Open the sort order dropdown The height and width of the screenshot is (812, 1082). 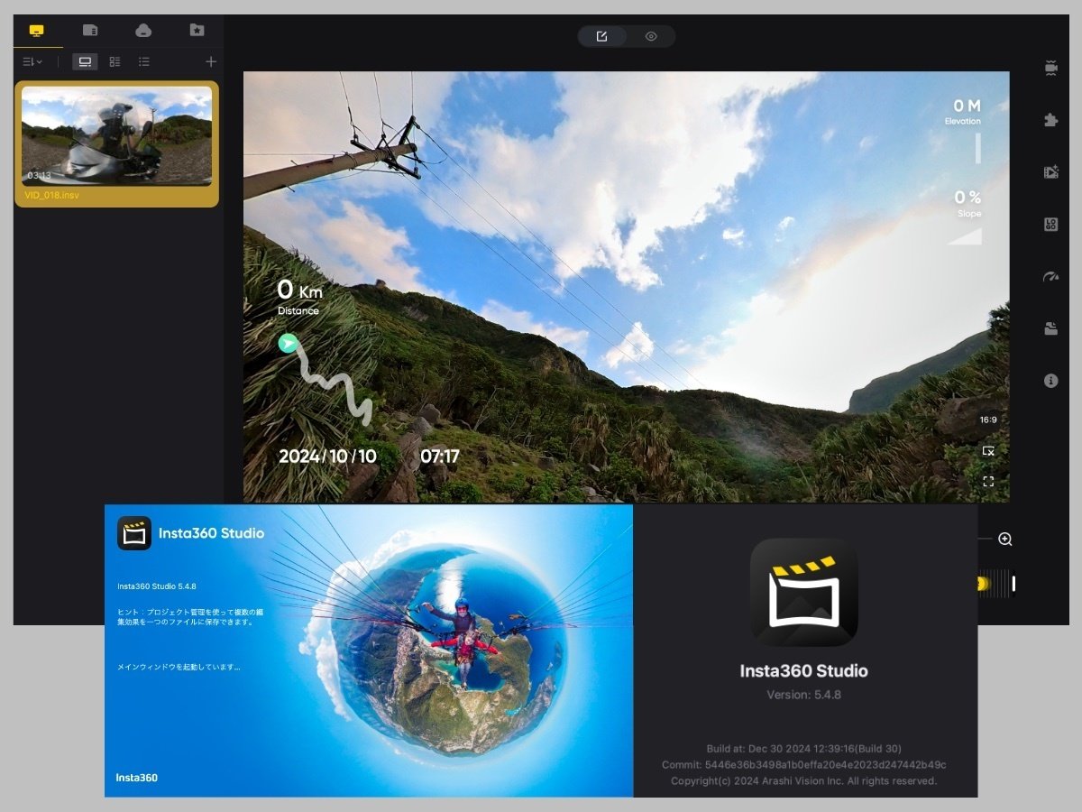tap(32, 62)
